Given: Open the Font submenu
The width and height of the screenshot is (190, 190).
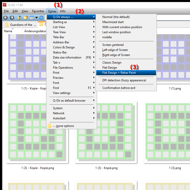Looking at the screenshot, I should coord(71,83).
